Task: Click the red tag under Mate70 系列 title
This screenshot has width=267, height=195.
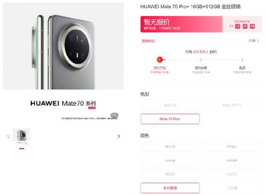Action: [92, 108]
